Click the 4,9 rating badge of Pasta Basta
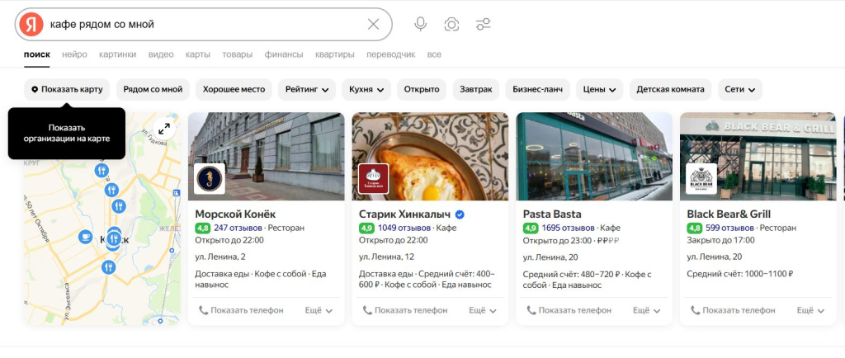Image resolution: width=845 pixels, height=358 pixels. point(531,228)
